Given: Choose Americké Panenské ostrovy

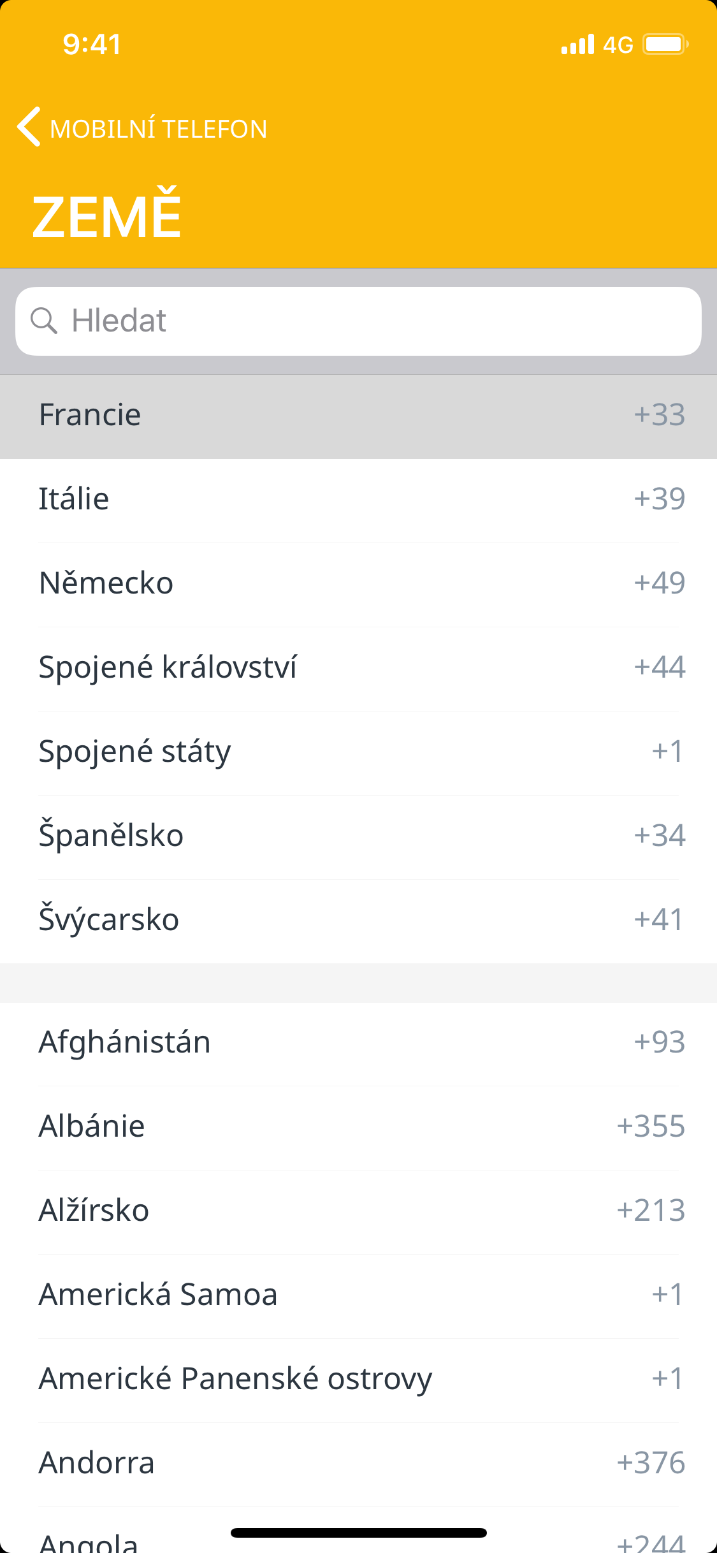Looking at the screenshot, I should click(358, 1379).
